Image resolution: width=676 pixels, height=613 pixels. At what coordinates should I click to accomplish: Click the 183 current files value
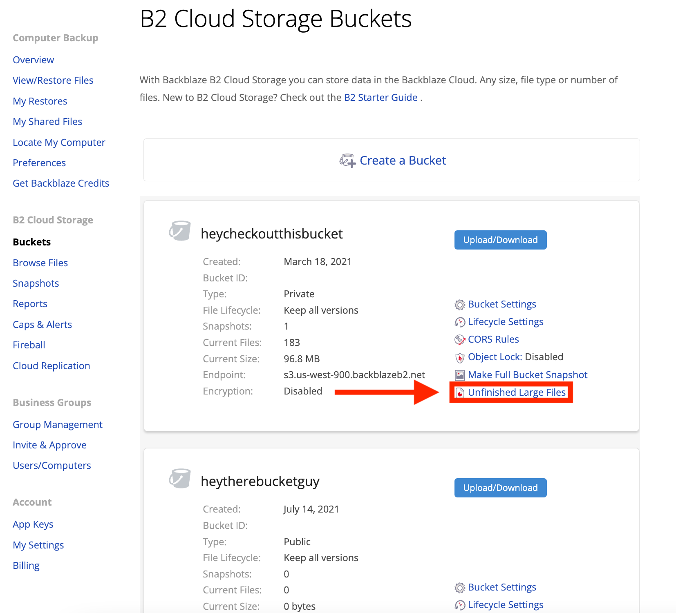(292, 343)
